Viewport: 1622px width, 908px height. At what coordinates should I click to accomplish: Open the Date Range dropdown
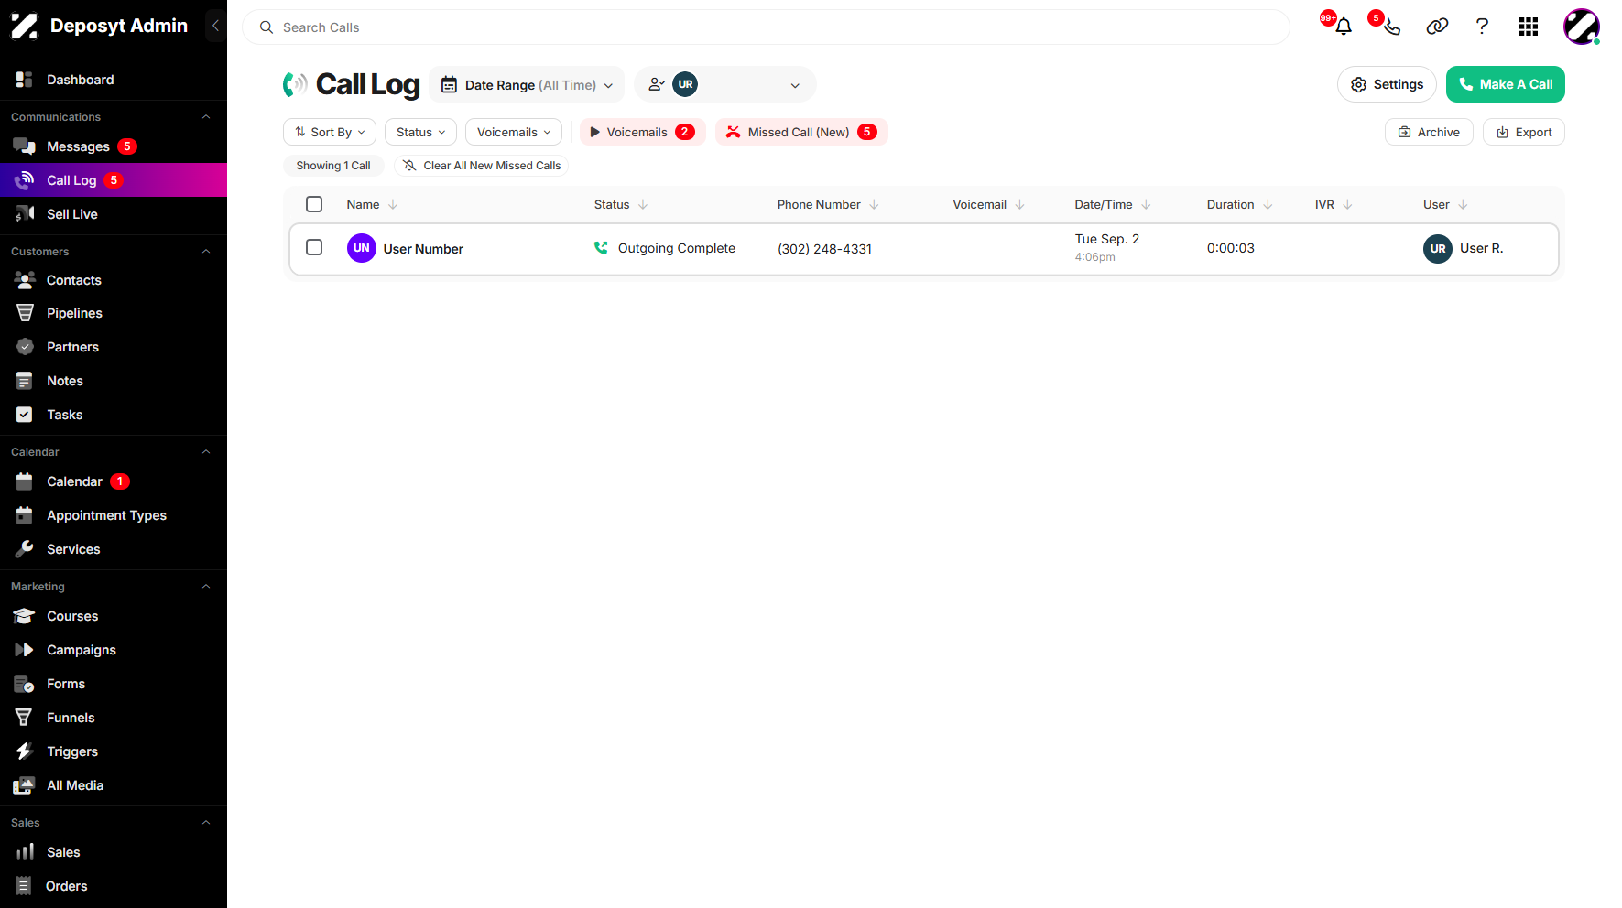coord(527,84)
